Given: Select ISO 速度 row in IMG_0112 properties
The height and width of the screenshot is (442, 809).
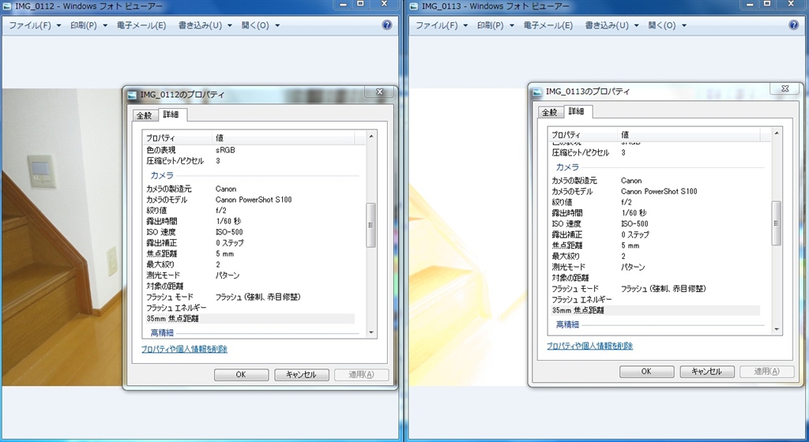Looking at the screenshot, I should tap(249, 232).
